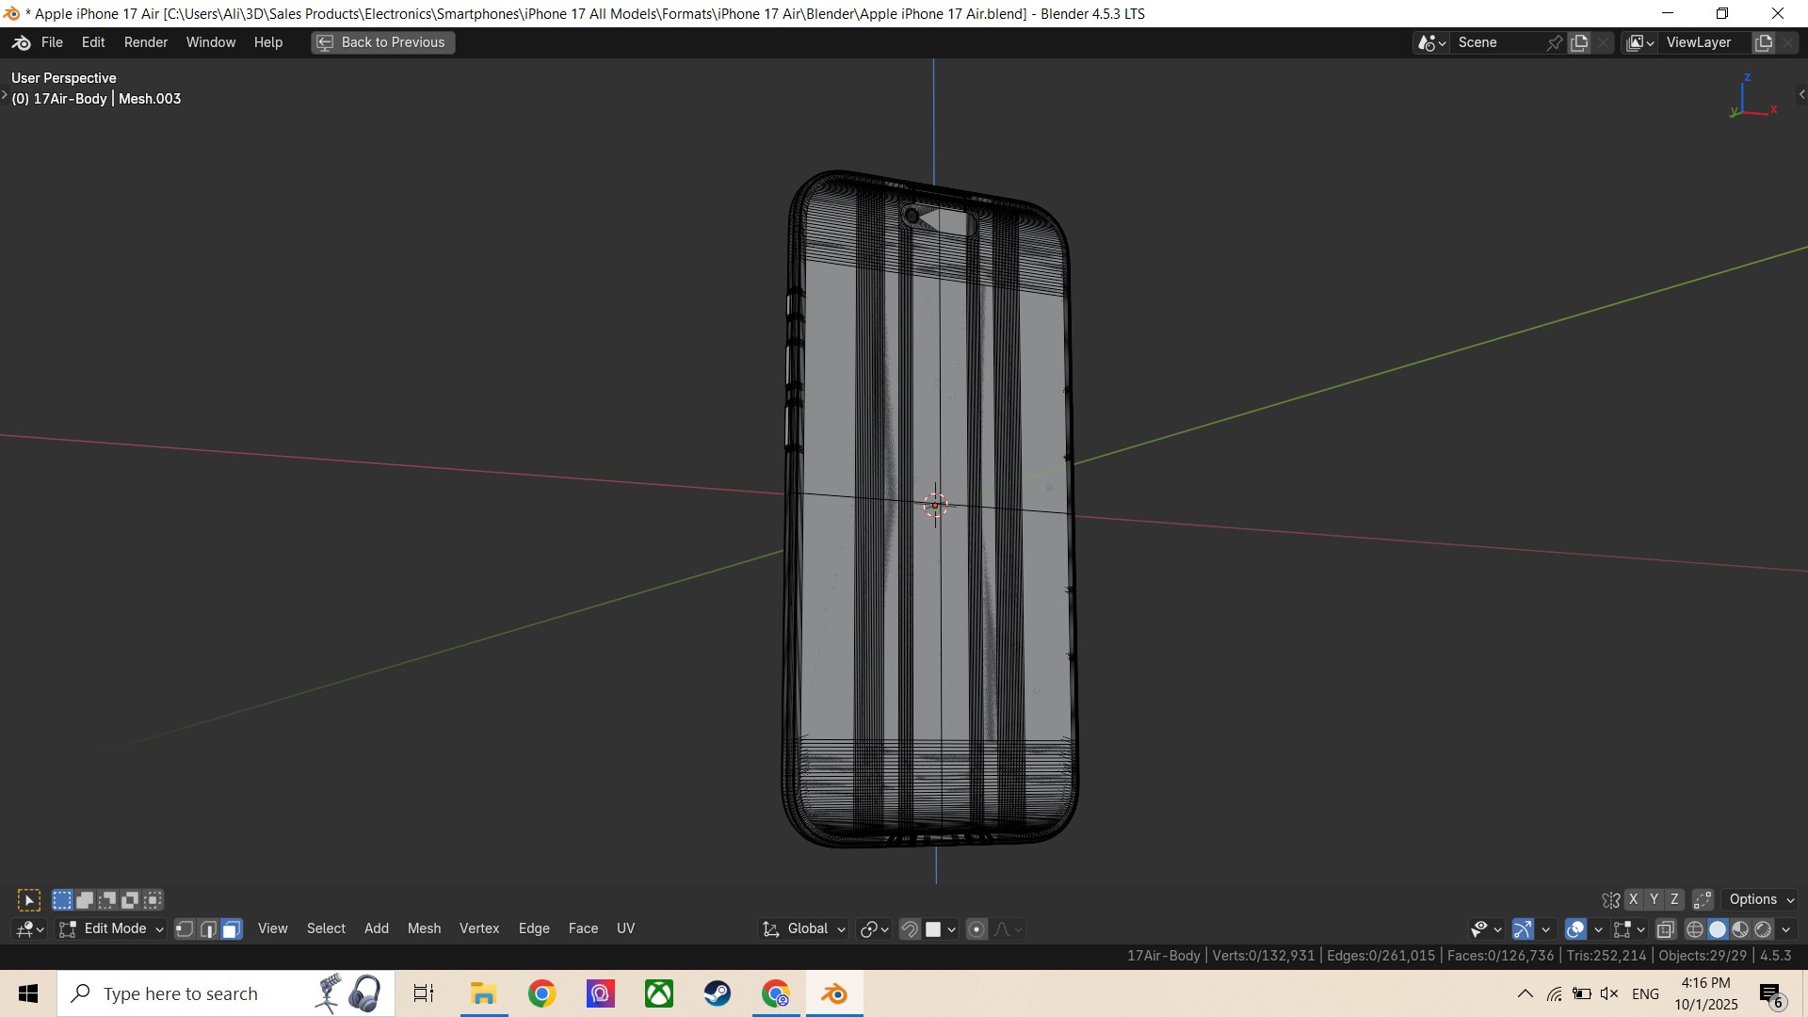Open the Global transform orientation dropdown
Screen dimensions: 1808x1017
pyautogui.click(x=804, y=929)
